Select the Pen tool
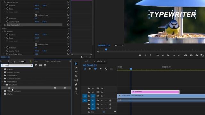Image resolution: width=205 pixels, height=115 pixels. 76,84
